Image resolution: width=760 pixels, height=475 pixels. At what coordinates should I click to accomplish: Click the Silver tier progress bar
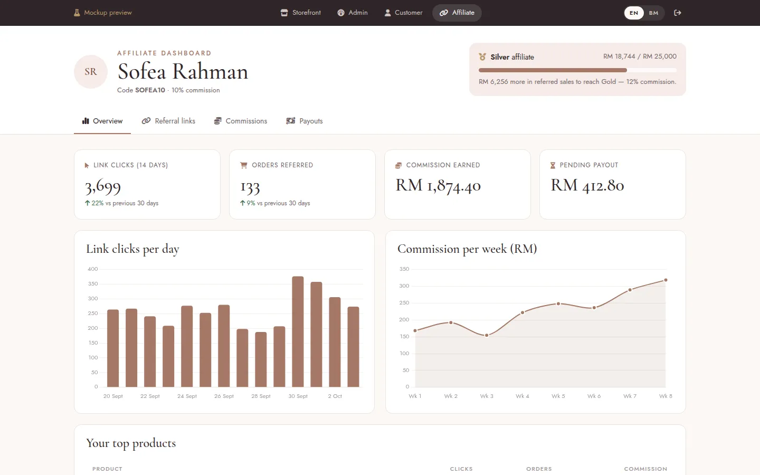577,70
